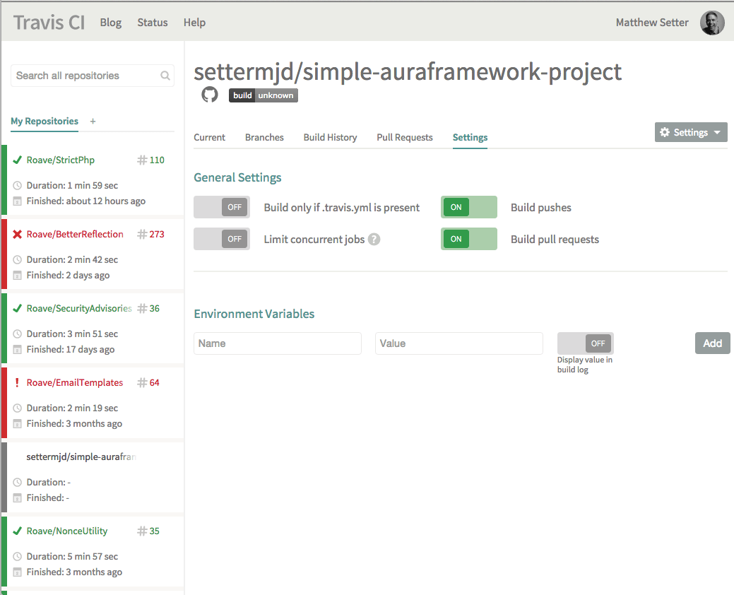This screenshot has width=734, height=595.
Task: Open Roave/StrictPhp repository
Action: coord(60,160)
